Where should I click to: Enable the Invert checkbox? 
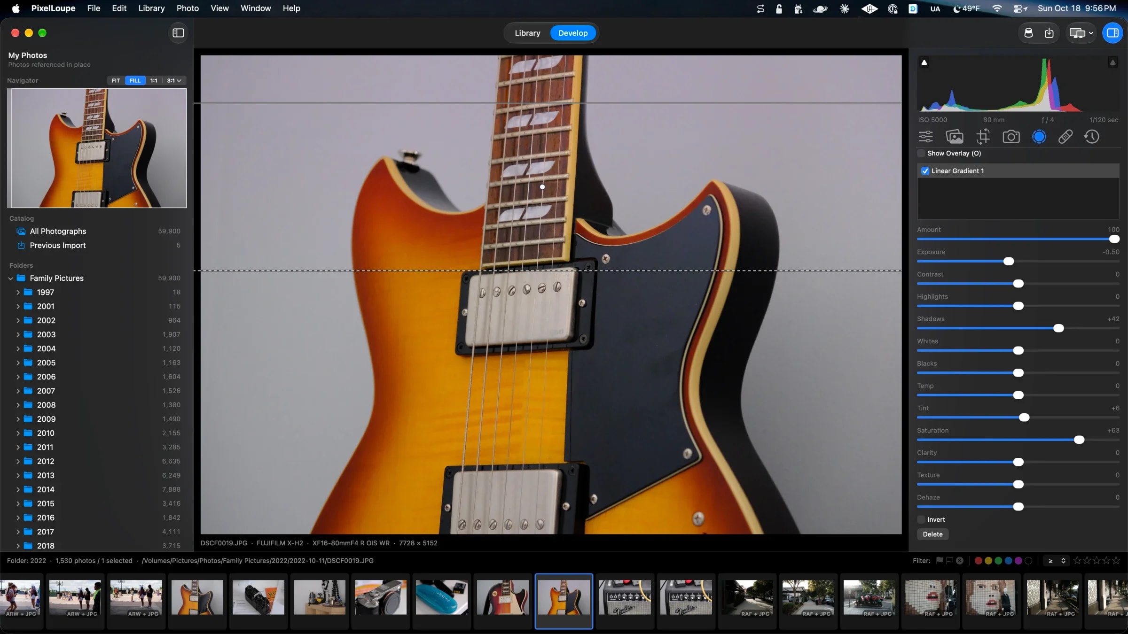pos(921,520)
